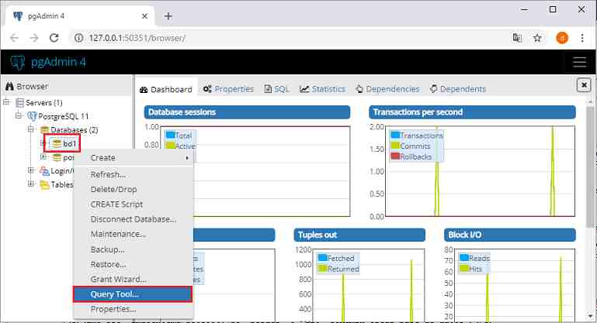Viewport: 597px width, 323px height.
Task: Switch to the SQL tab
Action: 277,89
